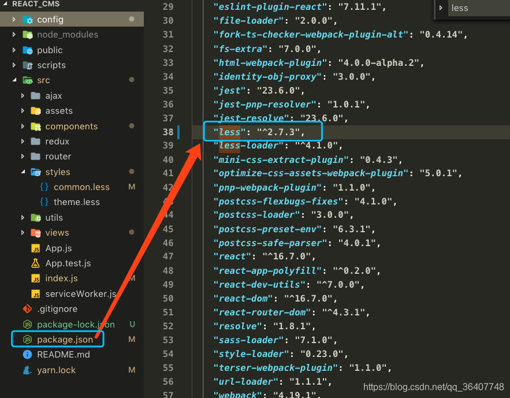Click the styles folder open icon
The height and width of the screenshot is (398, 510).
pos(35,172)
